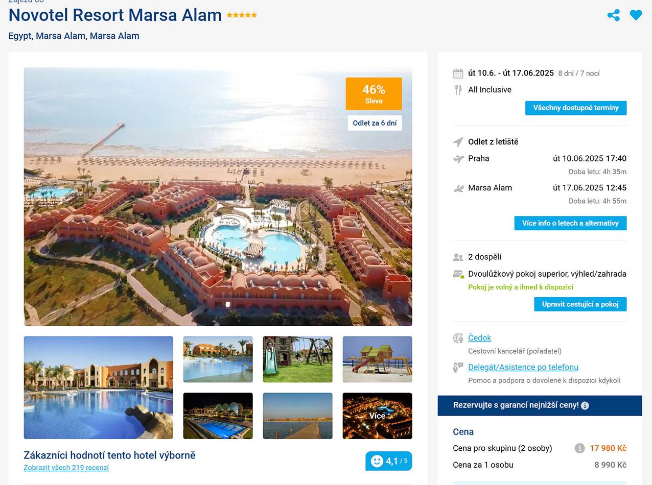Viewport: 652px width, 485px height.
Task: Click Upravit cestující a pokoj button
Action: click(580, 304)
